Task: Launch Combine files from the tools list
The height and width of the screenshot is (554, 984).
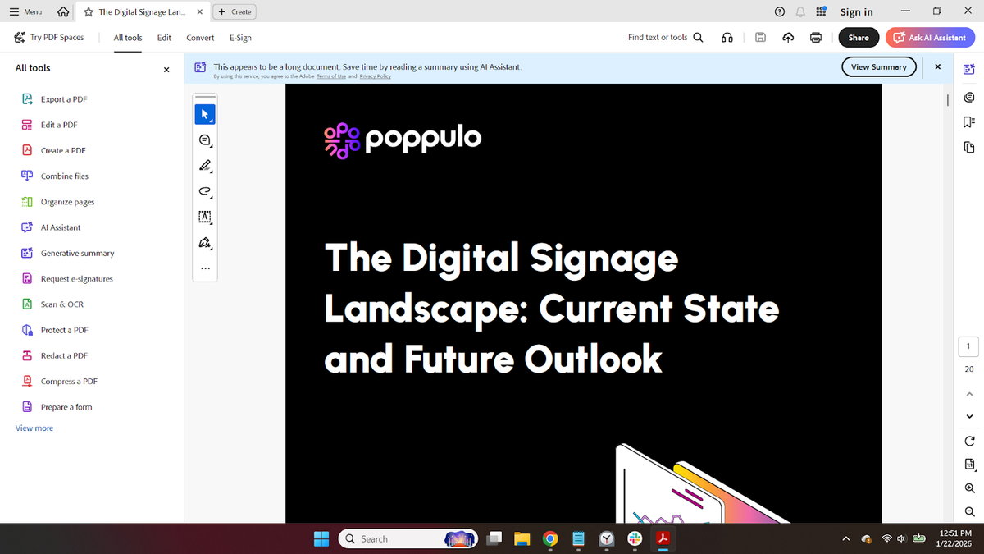Action: pos(54,176)
